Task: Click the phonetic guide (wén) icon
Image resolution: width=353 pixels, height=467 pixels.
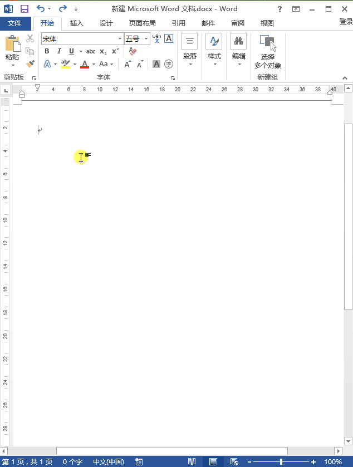Action: (156, 39)
